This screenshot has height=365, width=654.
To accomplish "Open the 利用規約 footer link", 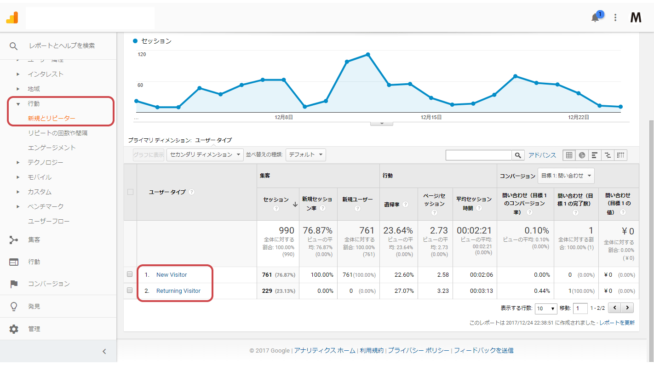I will (372, 350).
